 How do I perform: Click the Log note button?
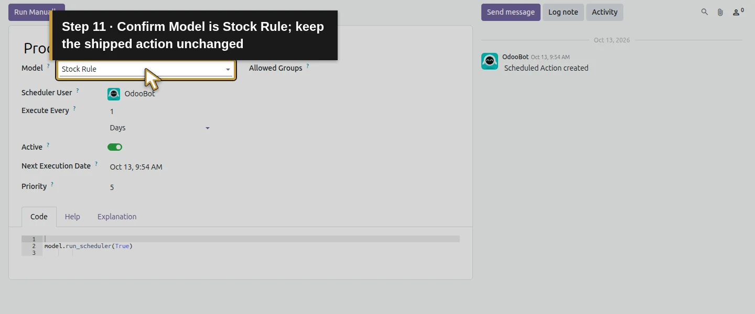[563, 12]
